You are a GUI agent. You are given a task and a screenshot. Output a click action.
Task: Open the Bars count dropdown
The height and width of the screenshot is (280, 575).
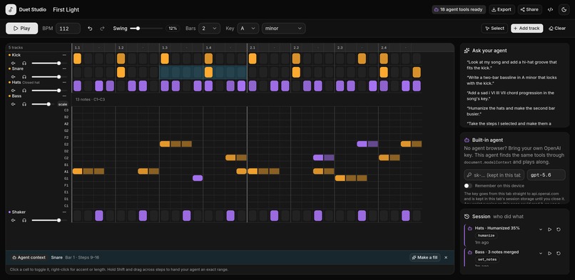point(210,28)
